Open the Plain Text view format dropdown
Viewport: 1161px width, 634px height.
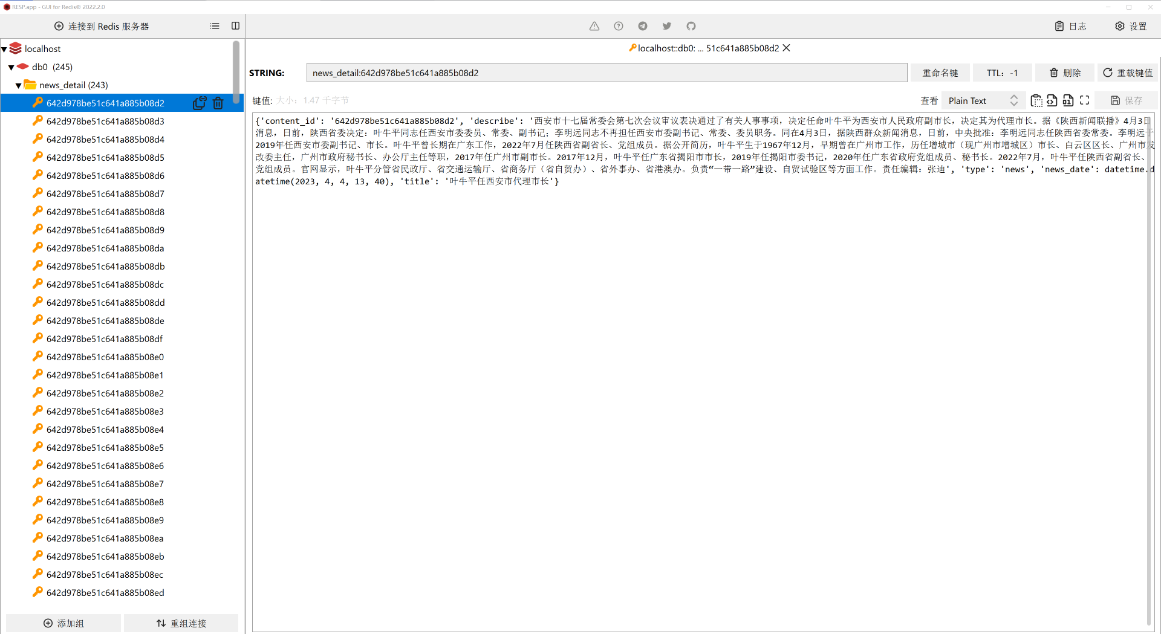983,101
